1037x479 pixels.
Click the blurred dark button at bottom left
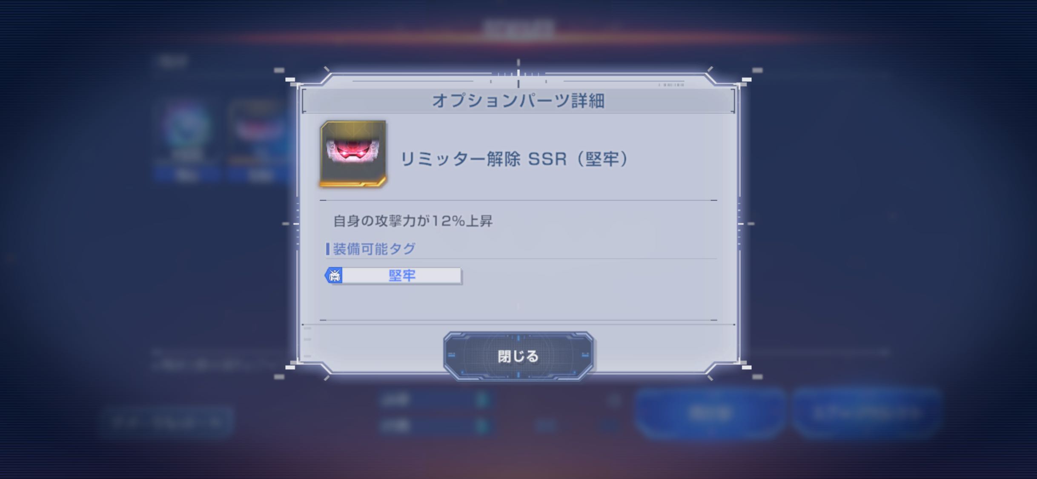coord(167,422)
